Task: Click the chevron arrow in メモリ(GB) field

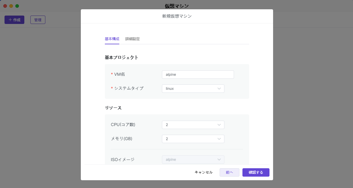Action: pos(219,139)
